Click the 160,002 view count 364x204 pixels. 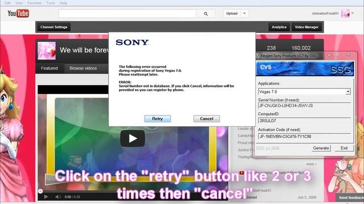pyautogui.click(x=301, y=48)
